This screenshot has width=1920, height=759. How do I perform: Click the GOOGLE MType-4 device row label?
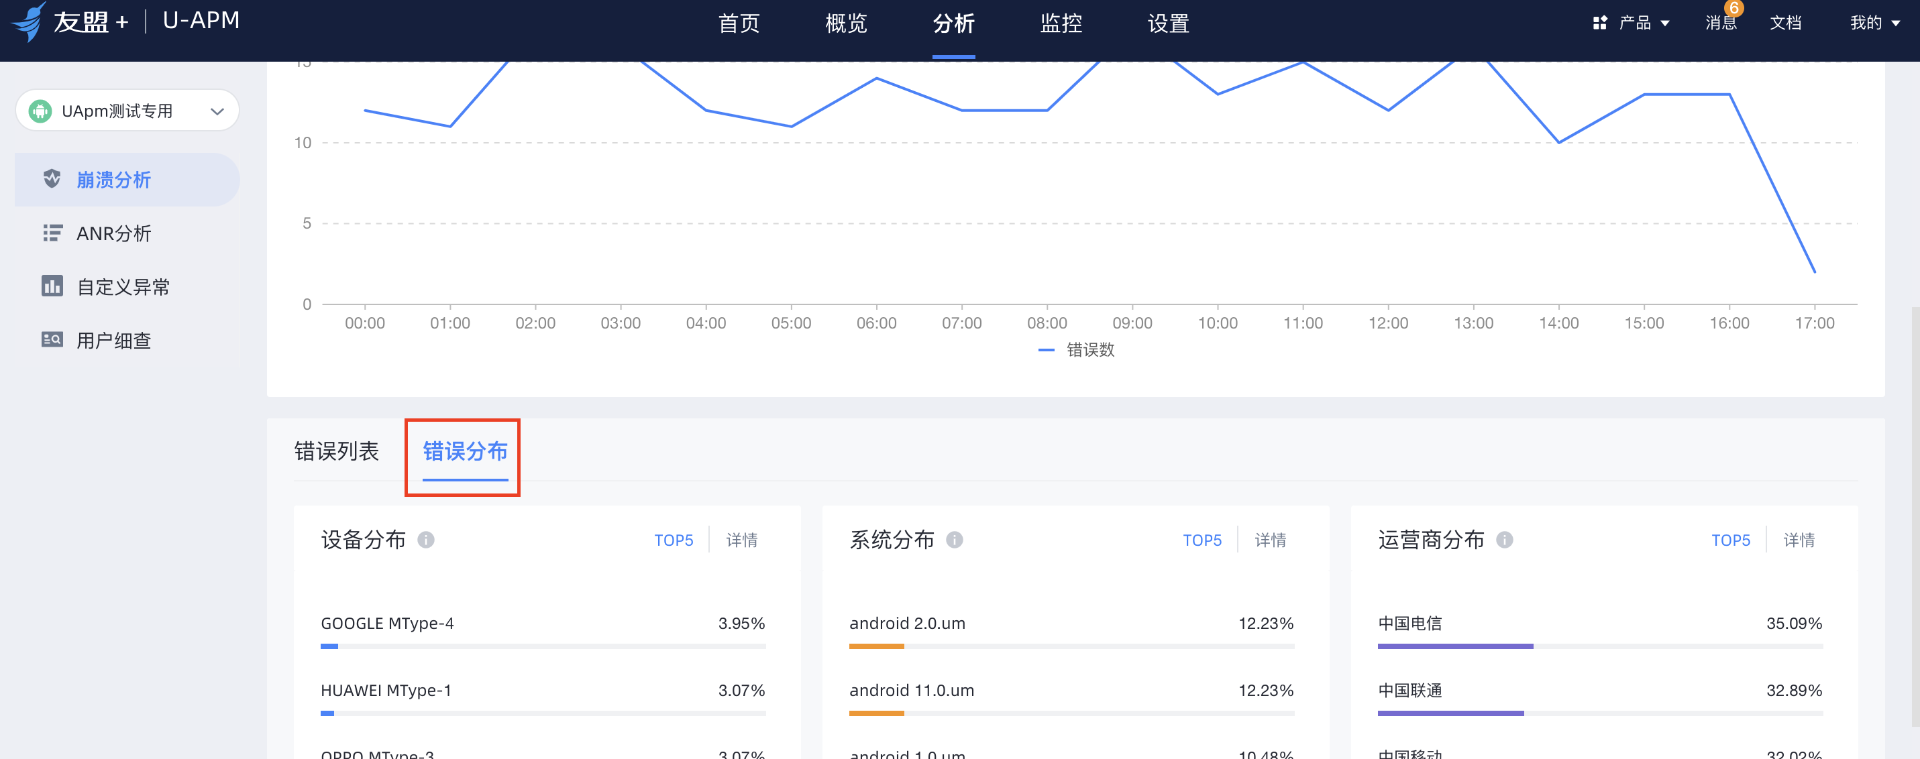coord(387,623)
